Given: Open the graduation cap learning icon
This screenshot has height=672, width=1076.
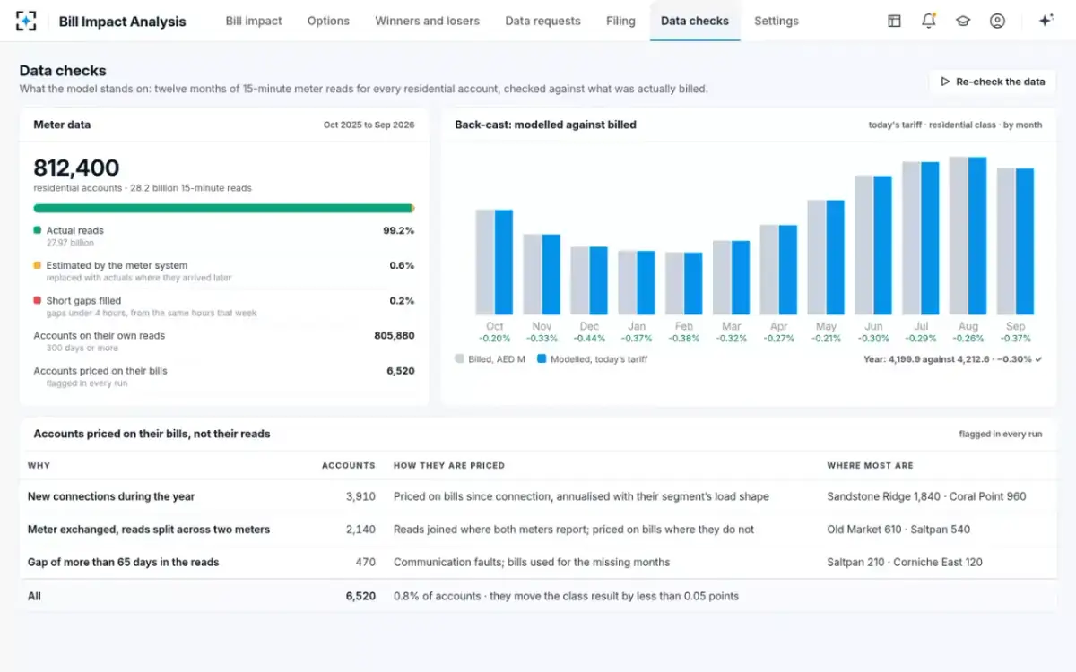Looking at the screenshot, I should pos(963,21).
